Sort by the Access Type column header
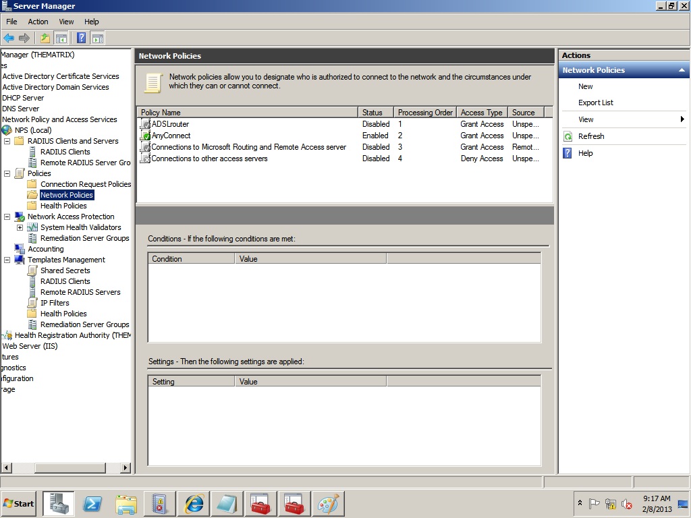The width and height of the screenshot is (691, 518). tap(482, 113)
